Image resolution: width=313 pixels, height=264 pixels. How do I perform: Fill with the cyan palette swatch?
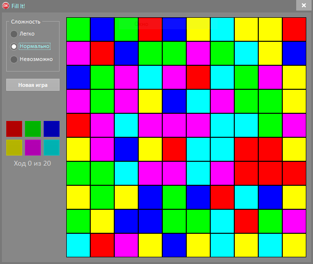(x=51, y=147)
